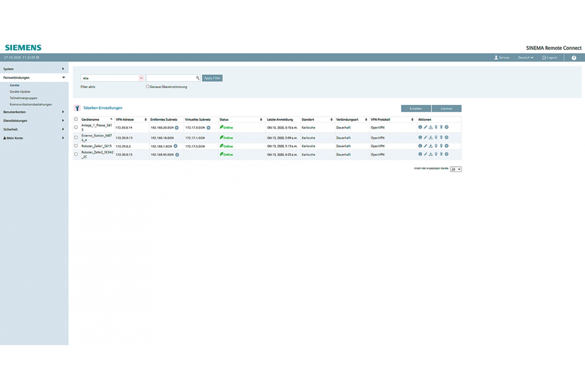This screenshot has height=390, width=585.
Task: Click the Löschen button
Action: coord(447,109)
